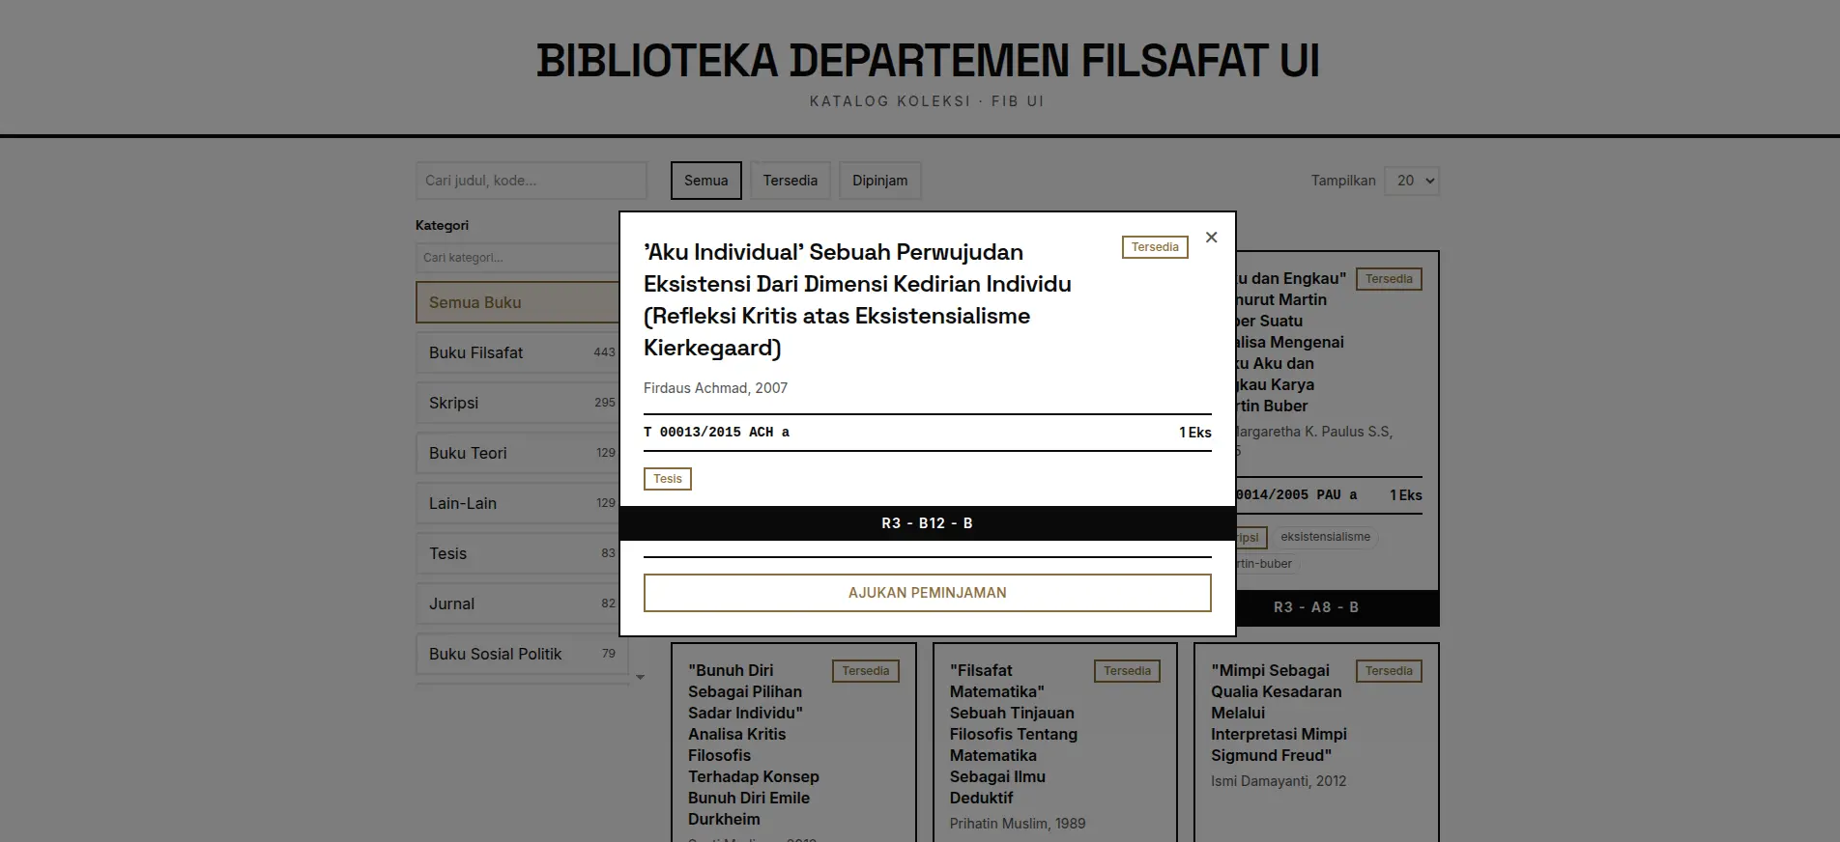Image resolution: width=1840 pixels, height=842 pixels.
Task: Switch to the Semua filter tab
Action: (706, 181)
